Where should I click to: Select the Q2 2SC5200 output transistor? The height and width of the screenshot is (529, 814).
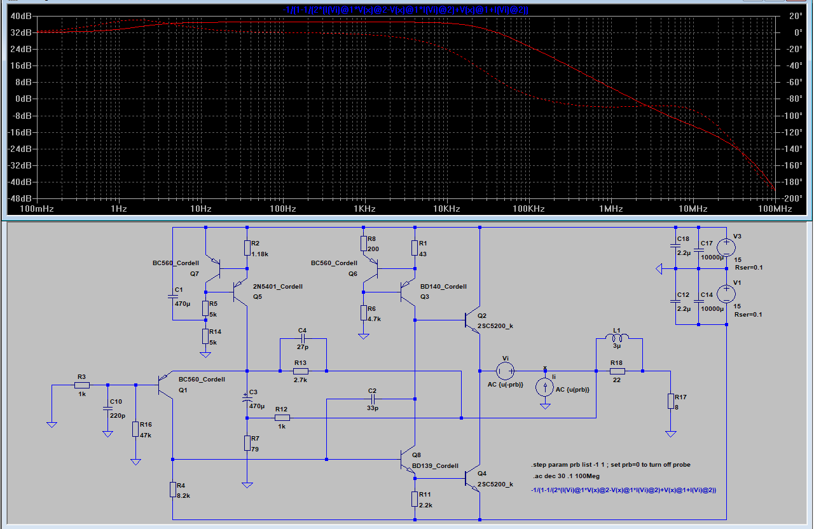[x=473, y=320]
